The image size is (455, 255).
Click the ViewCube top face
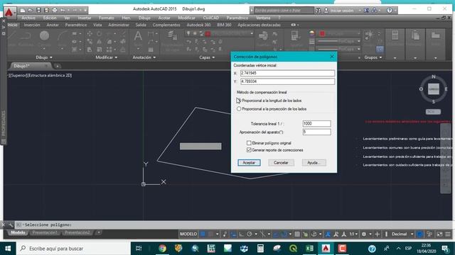click(433, 89)
